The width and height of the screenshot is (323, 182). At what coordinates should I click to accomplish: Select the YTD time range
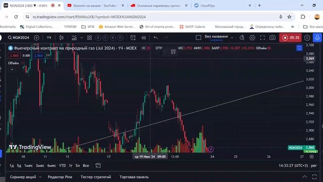click(63, 165)
